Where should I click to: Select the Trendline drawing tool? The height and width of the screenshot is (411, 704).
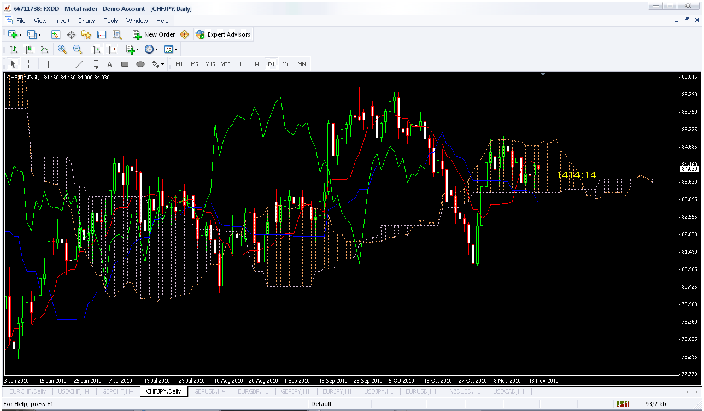(79, 64)
